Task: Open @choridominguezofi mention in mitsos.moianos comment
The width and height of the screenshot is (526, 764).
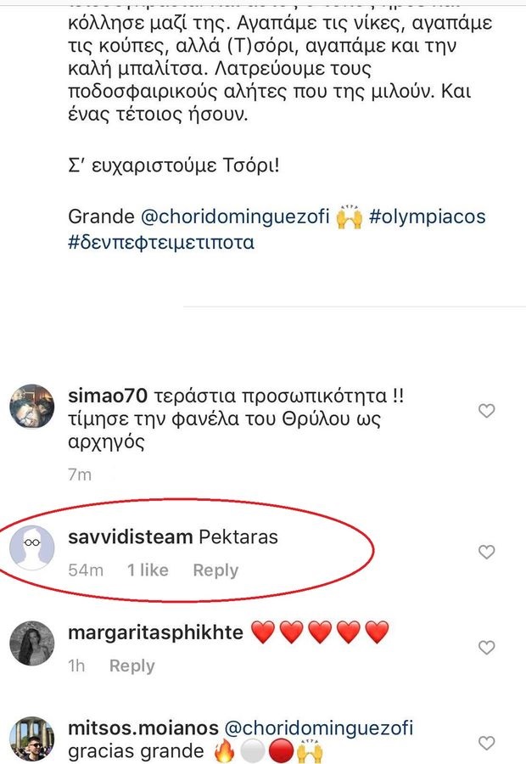Action: 318,728
